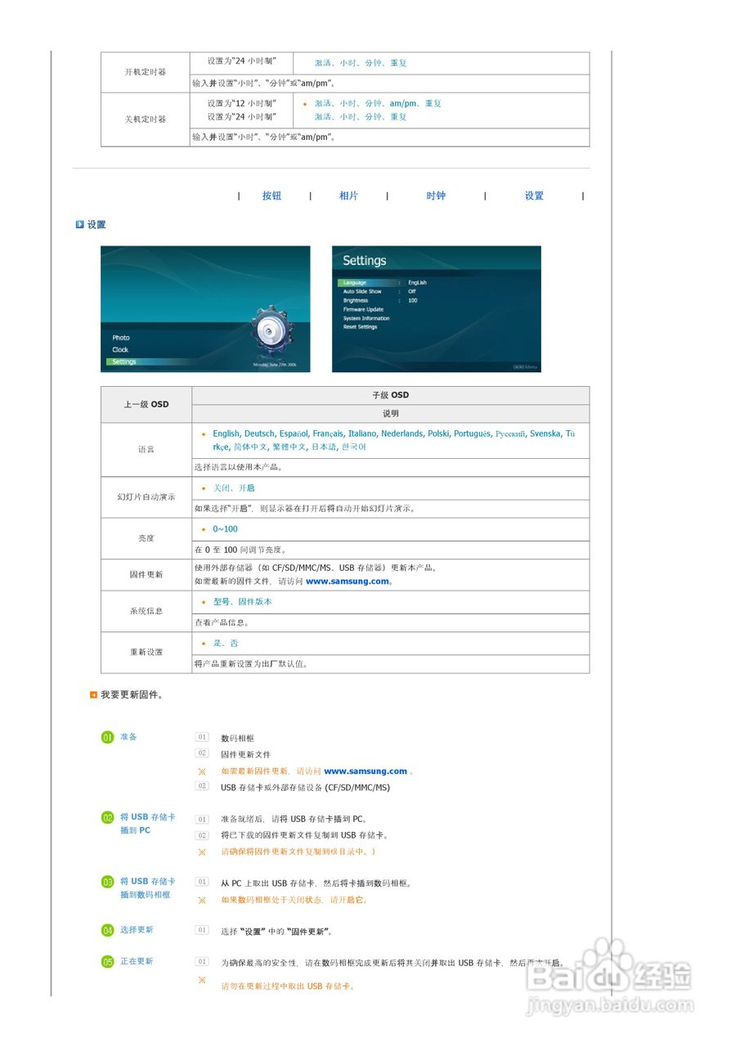740x1047 pixels.
Task: Click the 关闭、开启 option text
Action: click(234, 488)
